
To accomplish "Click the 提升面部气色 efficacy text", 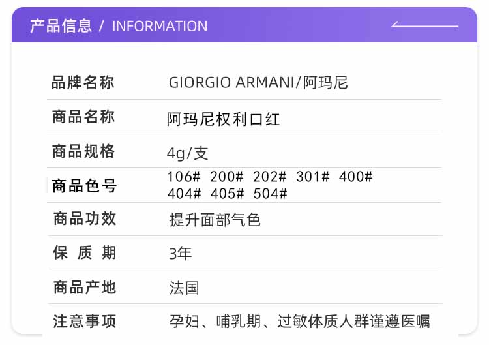I will click(x=215, y=220).
